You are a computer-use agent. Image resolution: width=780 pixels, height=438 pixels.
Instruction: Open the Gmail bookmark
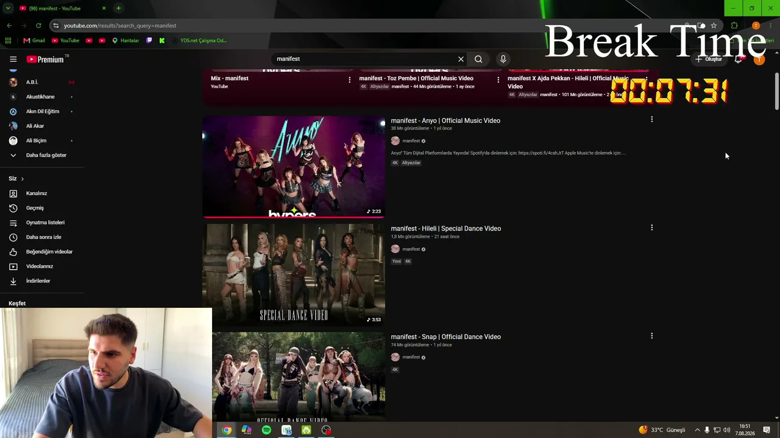click(x=34, y=41)
